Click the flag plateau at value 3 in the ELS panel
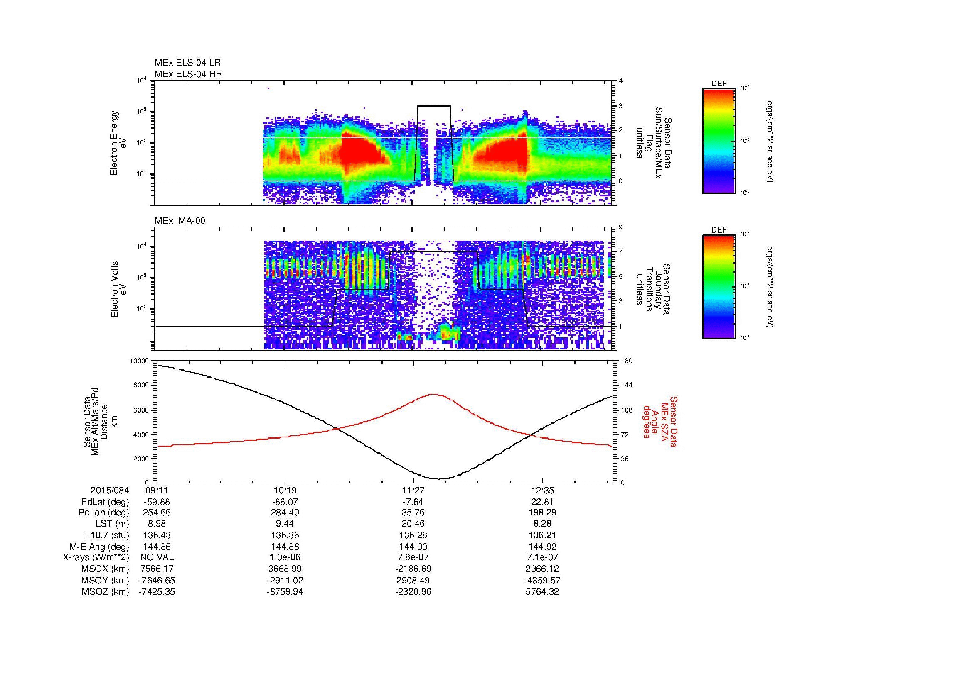The image size is (972, 686). (x=434, y=106)
